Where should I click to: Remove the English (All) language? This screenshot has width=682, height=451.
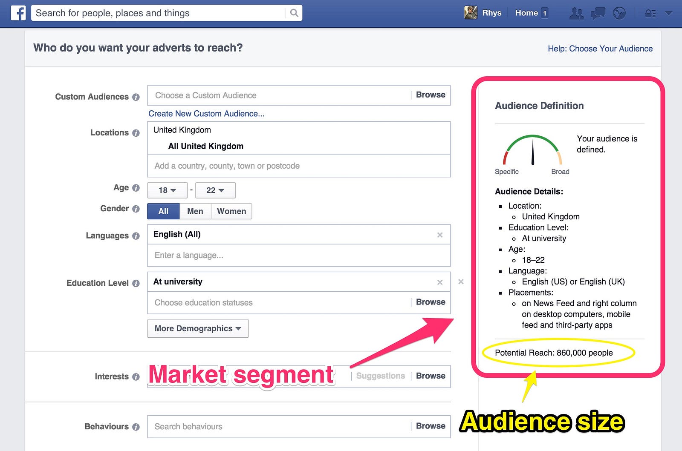click(x=440, y=235)
